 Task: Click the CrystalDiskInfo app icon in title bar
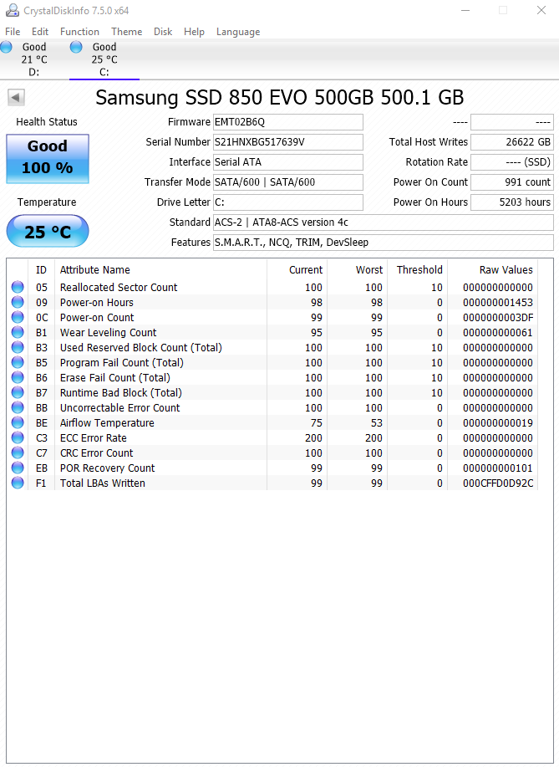click(x=13, y=10)
